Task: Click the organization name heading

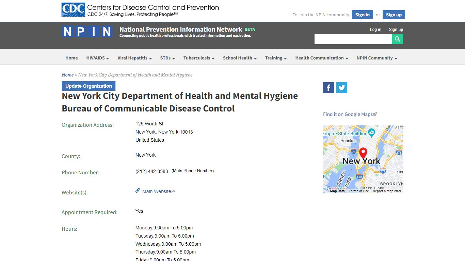Action: click(x=180, y=96)
